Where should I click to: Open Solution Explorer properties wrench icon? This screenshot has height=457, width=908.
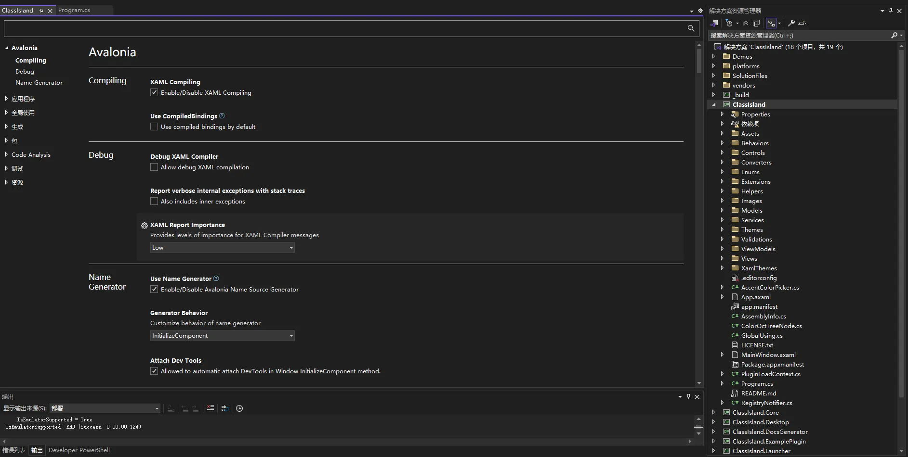791,23
